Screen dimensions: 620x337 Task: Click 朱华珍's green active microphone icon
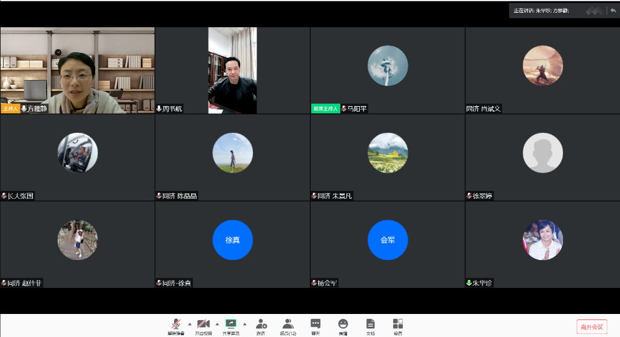pos(469,283)
